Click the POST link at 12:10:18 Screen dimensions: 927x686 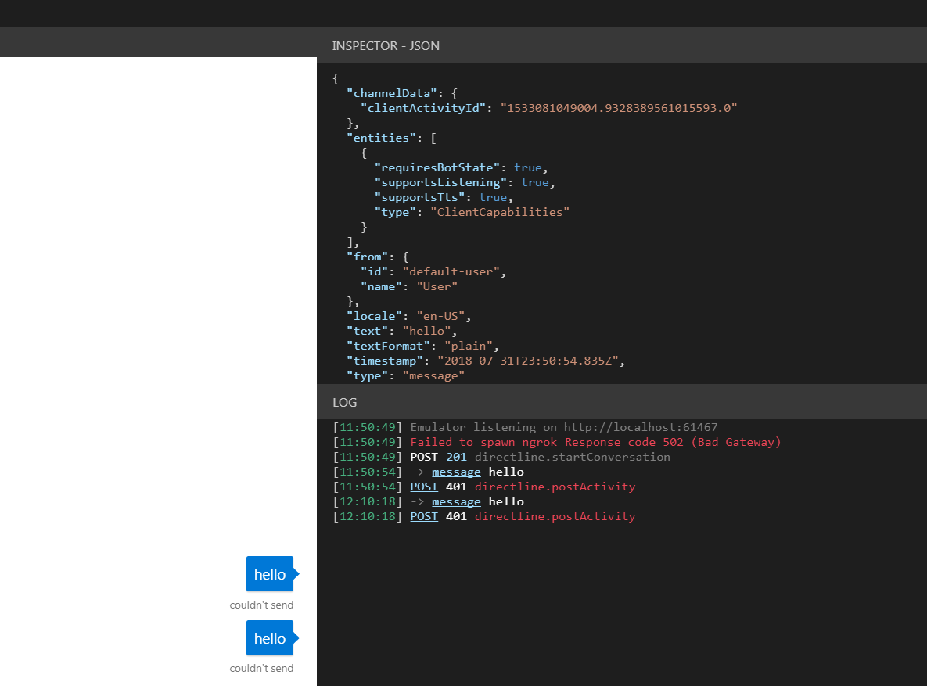423,515
